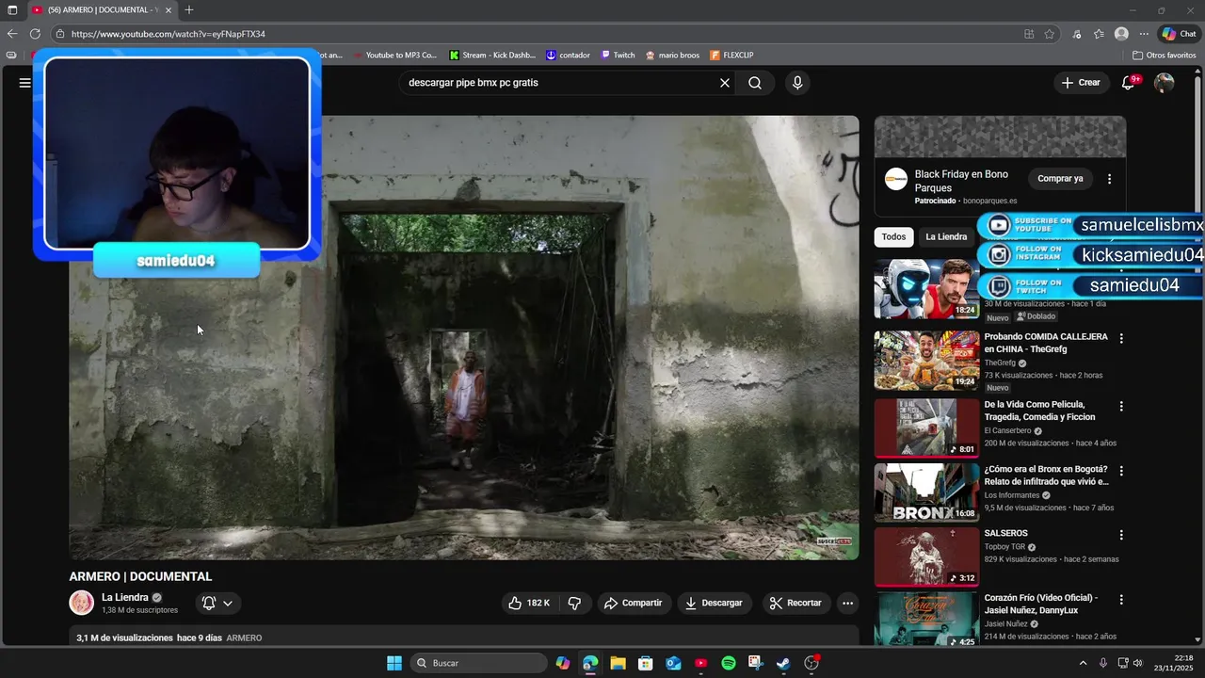Go back with the browser back arrow
Screen dimensions: 1205x678
click(12, 34)
